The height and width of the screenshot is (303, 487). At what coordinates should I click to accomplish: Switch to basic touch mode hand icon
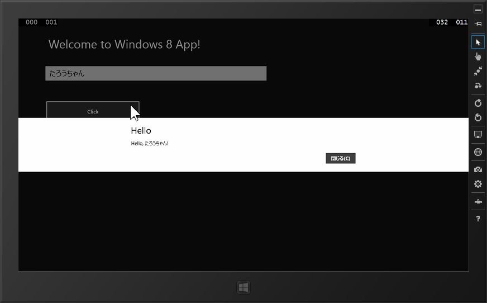pos(478,56)
